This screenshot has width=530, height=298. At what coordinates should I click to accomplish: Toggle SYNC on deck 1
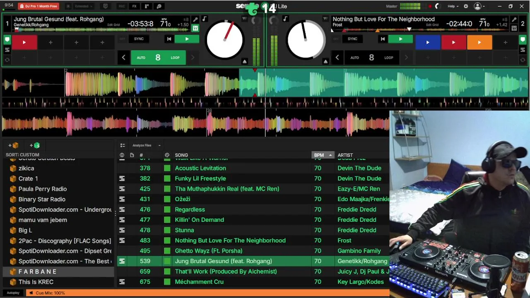(x=139, y=39)
